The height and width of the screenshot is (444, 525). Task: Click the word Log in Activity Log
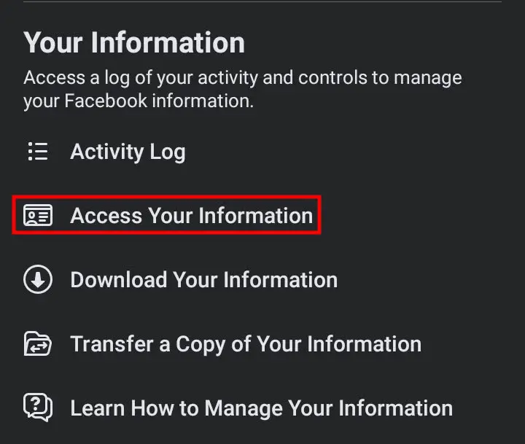pos(168,152)
